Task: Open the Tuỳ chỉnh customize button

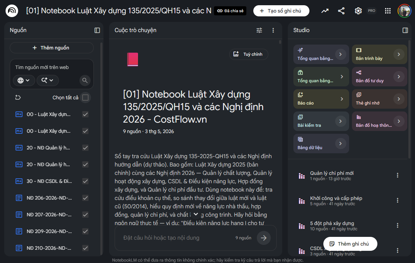Action: 248,54
